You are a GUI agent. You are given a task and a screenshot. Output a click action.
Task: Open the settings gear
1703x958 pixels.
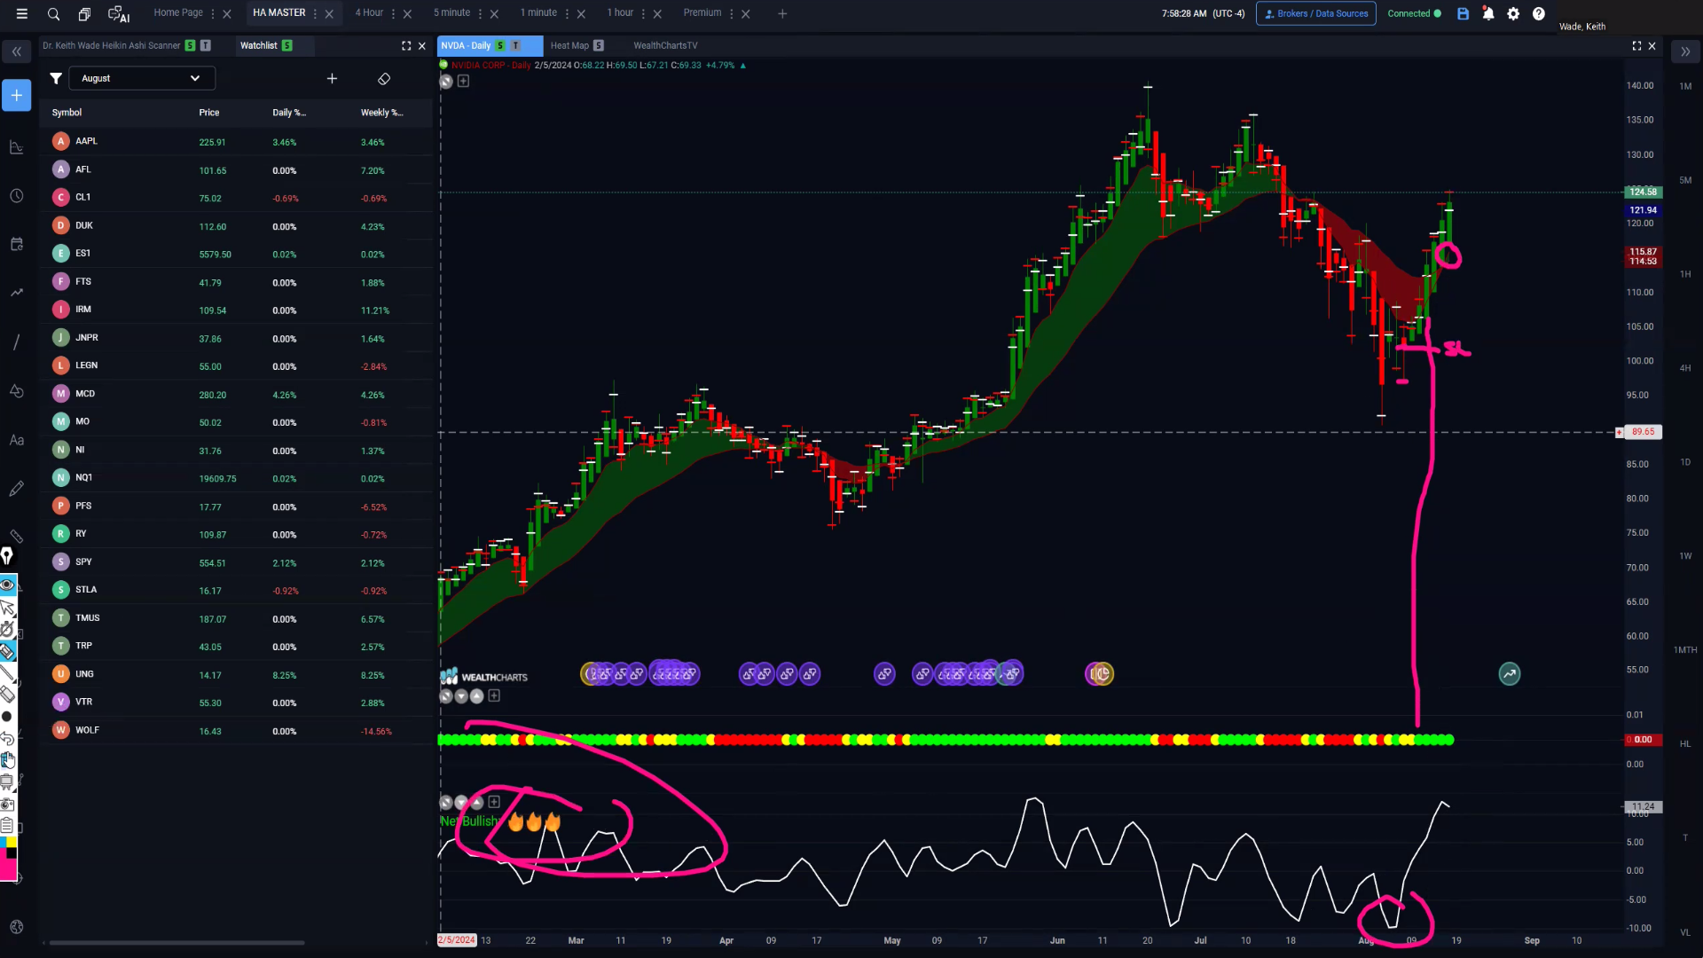tap(1513, 13)
